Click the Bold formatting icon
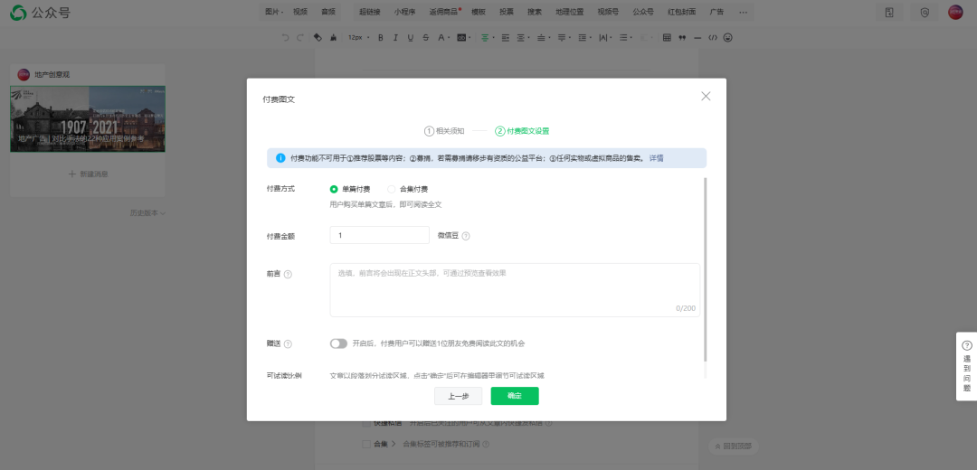This screenshot has height=470, width=977. click(381, 38)
